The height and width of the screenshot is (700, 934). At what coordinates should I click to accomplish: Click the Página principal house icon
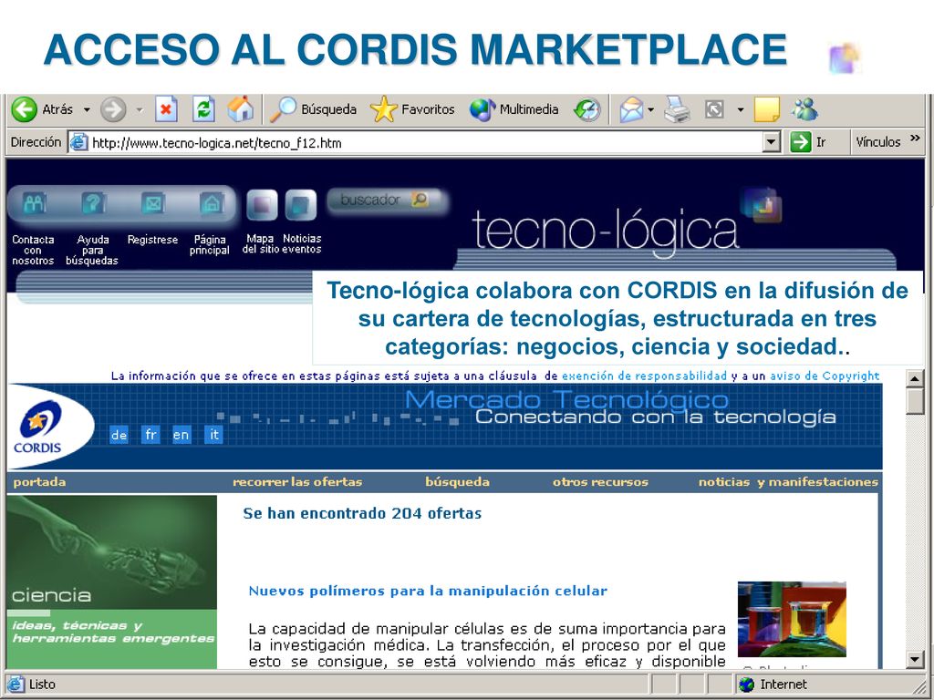[x=212, y=203]
